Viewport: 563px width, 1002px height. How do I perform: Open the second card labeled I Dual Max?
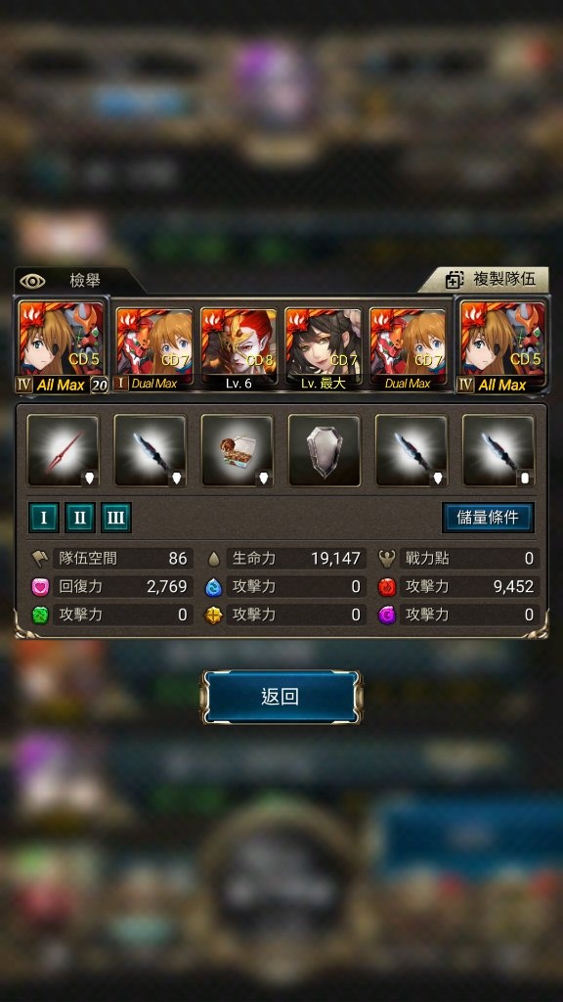click(153, 349)
